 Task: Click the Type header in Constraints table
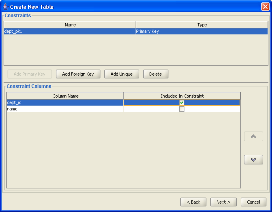pos(202,25)
